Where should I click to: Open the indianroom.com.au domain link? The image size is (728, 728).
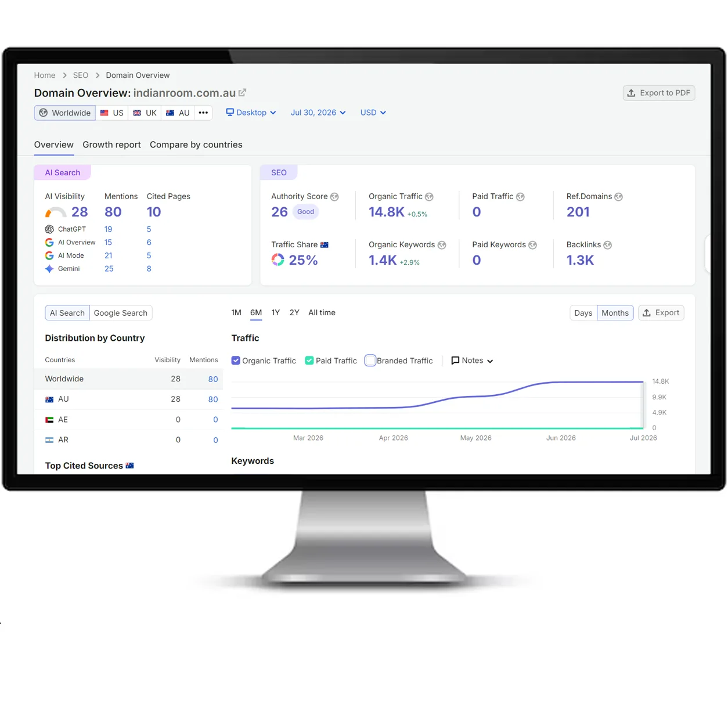185,93
